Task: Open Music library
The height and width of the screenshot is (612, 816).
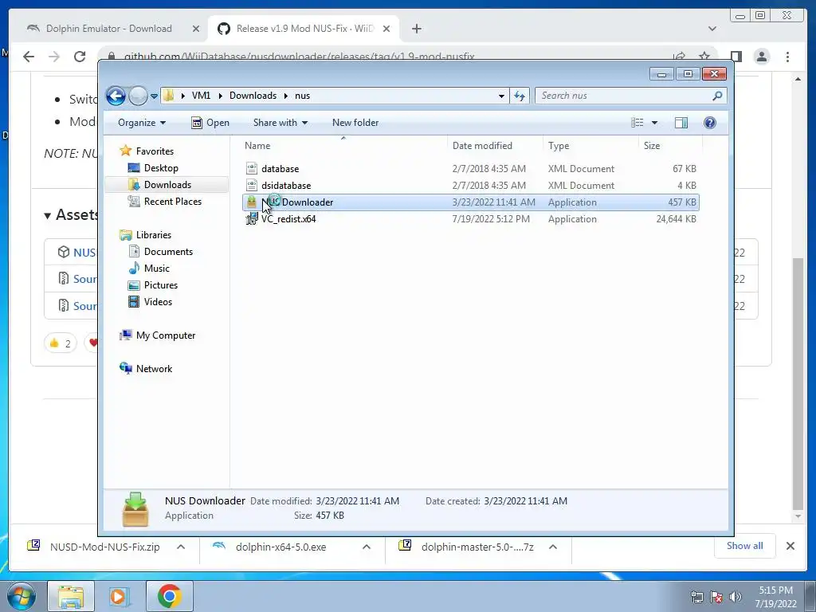Action: click(157, 268)
